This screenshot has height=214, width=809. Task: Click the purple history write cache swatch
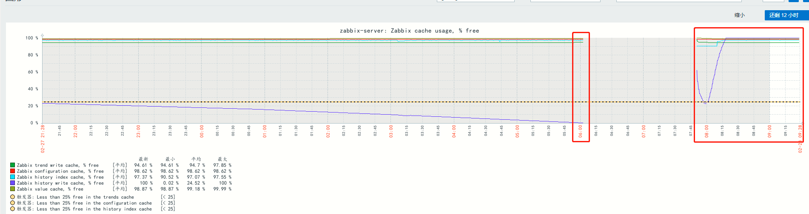(x=13, y=183)
